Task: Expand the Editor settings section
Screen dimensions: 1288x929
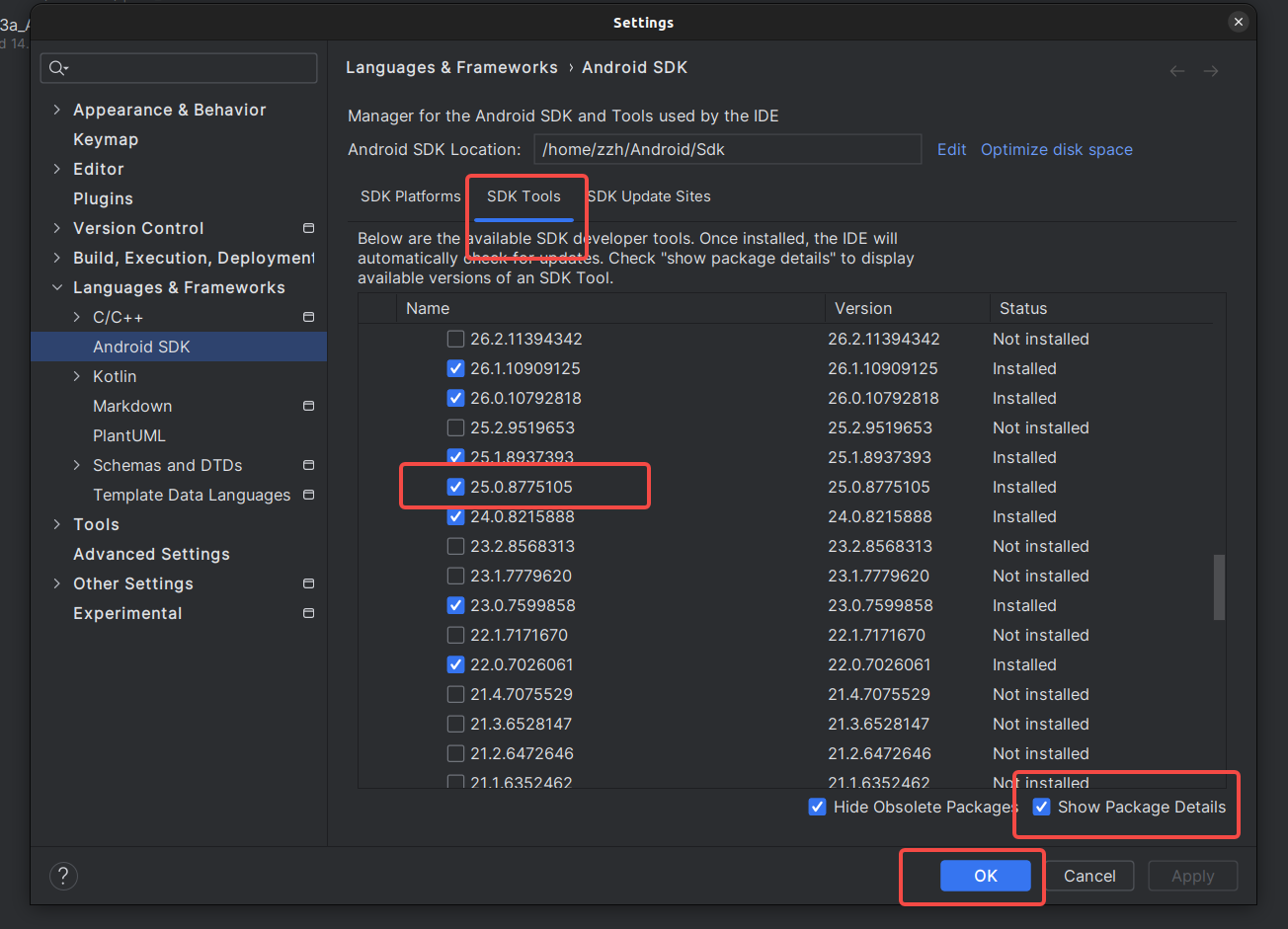Action: 56,169
